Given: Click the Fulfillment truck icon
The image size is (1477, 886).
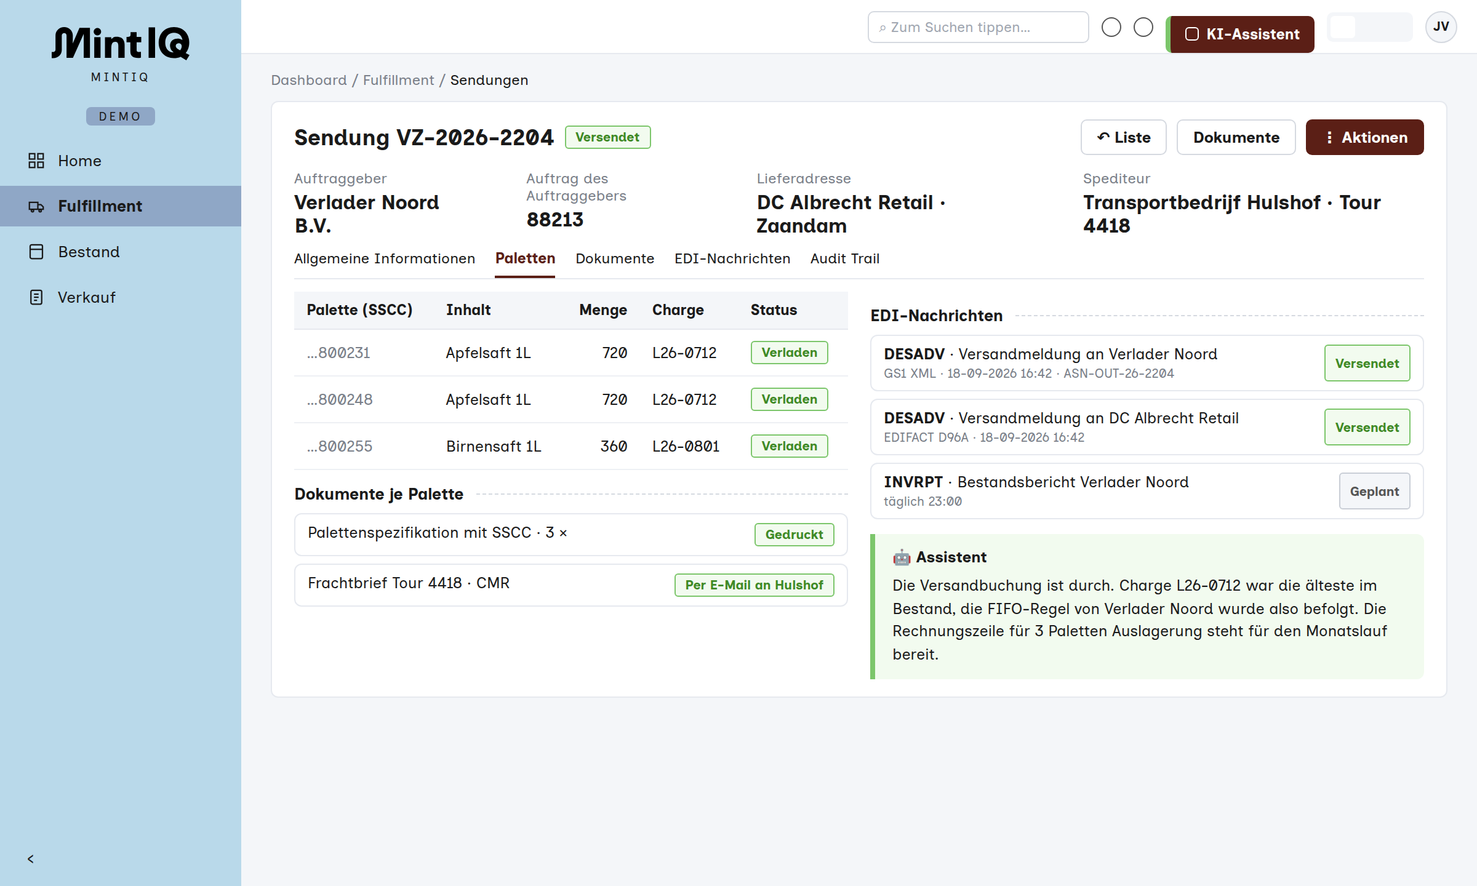Looking at the screenshot, I should click(36, 206).
